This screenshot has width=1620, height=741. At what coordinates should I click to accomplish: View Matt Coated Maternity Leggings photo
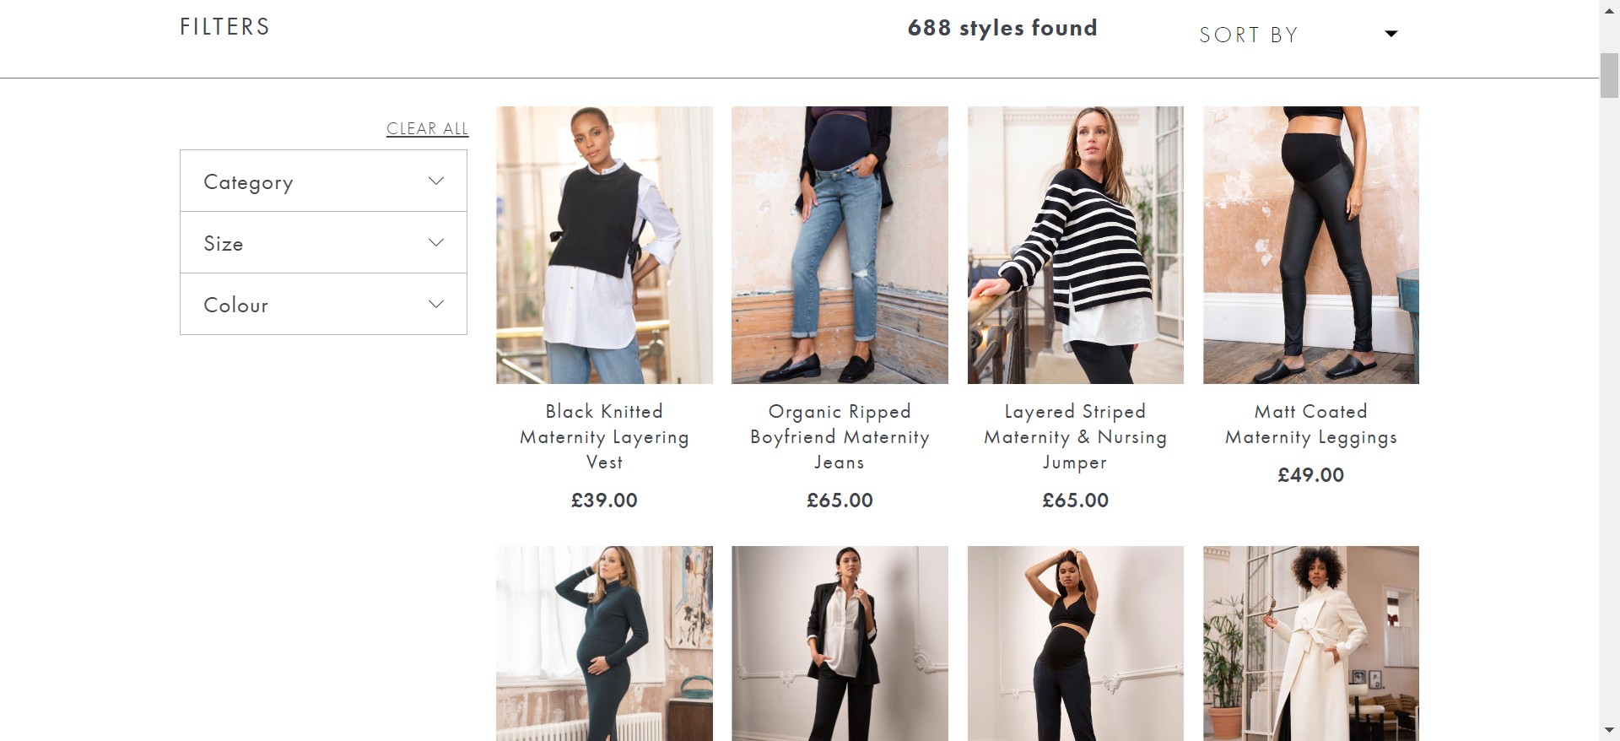(x=1310, y=245)
